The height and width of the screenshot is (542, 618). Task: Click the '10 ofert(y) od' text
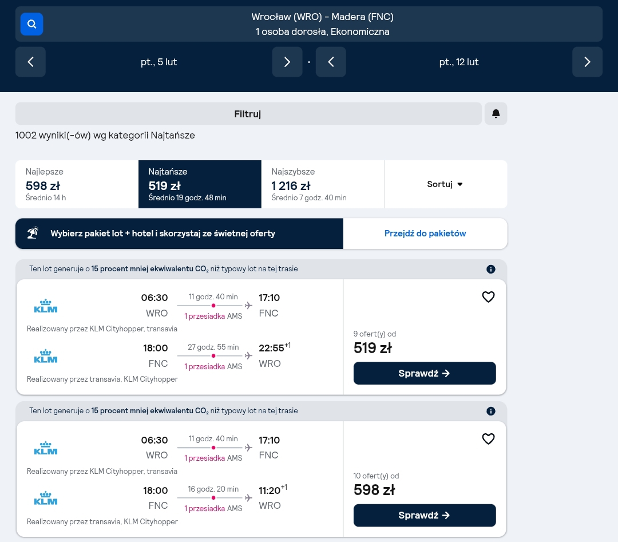pyautogui.click(x=376, y=476)
